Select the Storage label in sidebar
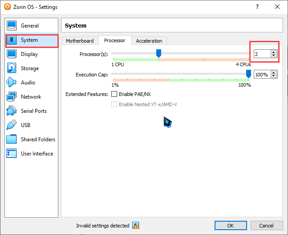 [x=30, y=68]
